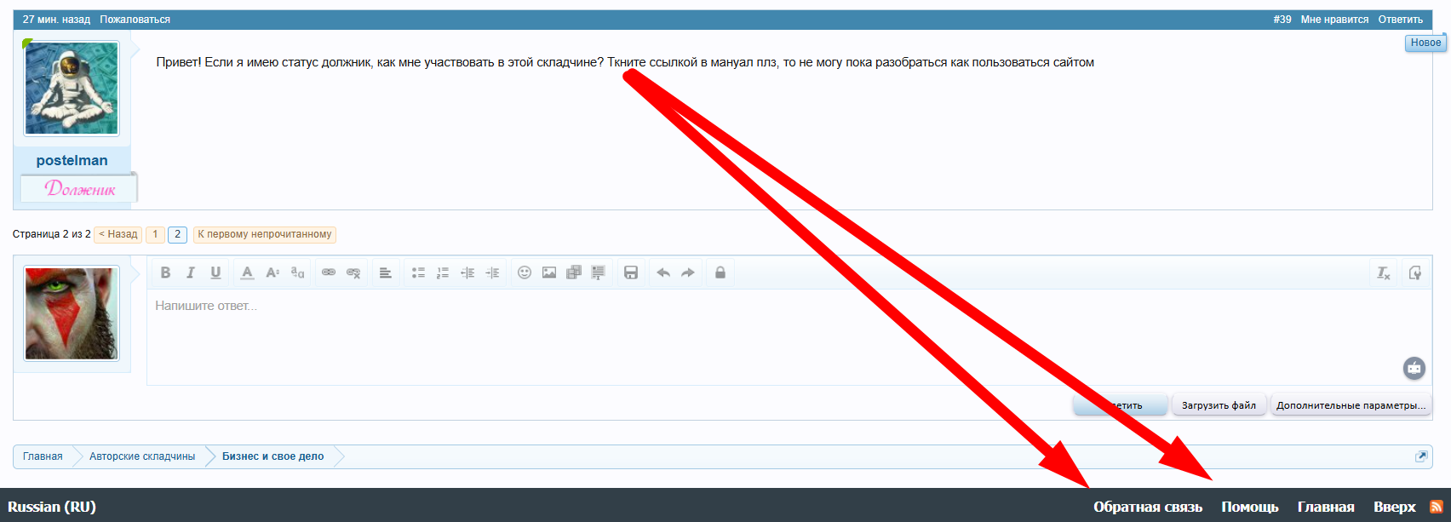
Task: Undo the last edit in the editor
Action: point(663,272)
